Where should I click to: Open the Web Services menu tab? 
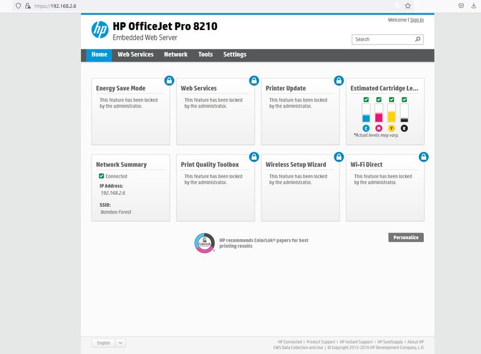click(136, 55)
